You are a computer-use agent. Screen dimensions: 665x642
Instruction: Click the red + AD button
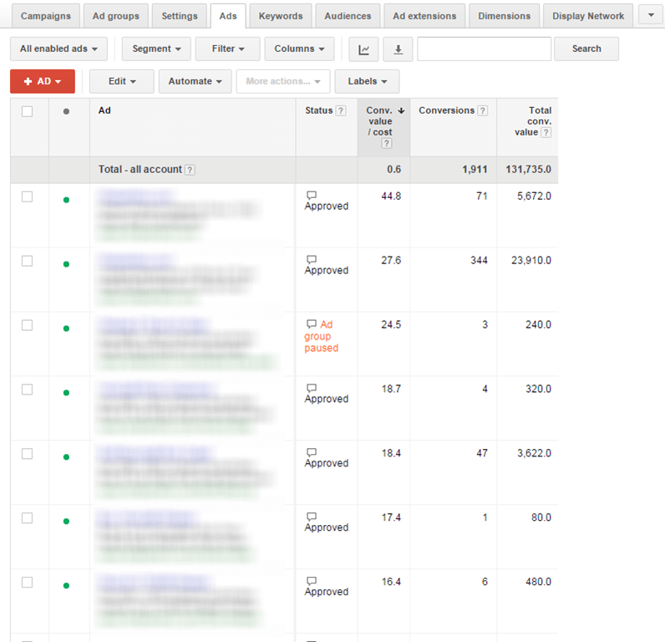(x=43, y=81)
